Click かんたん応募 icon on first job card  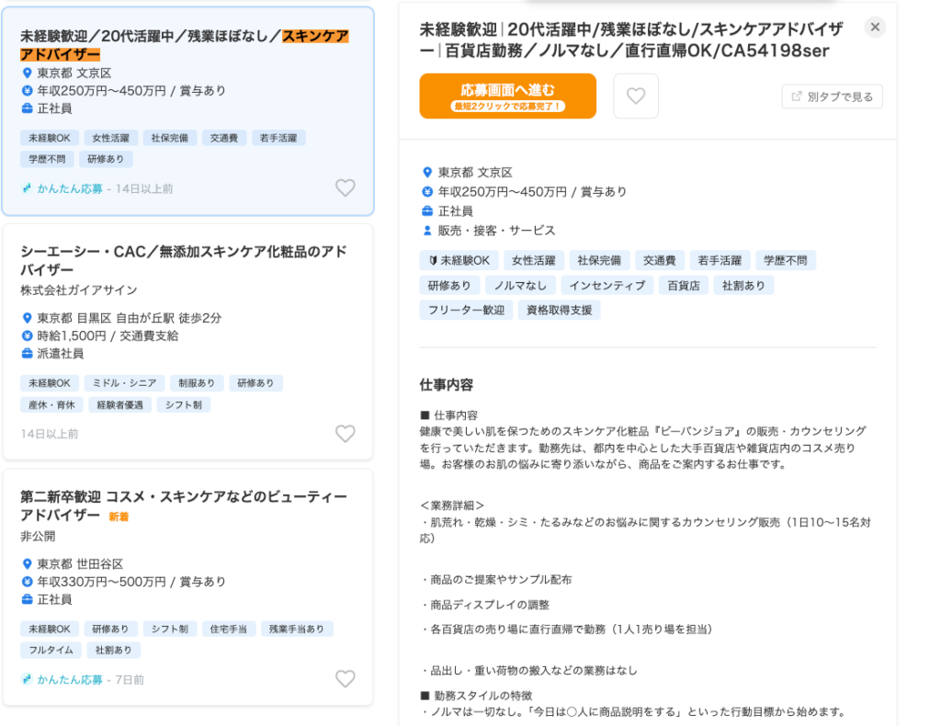(28, 188)
